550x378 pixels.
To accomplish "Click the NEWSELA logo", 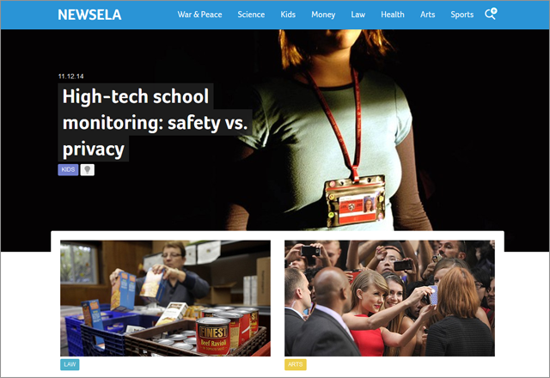I will click(x=89, y=15).
